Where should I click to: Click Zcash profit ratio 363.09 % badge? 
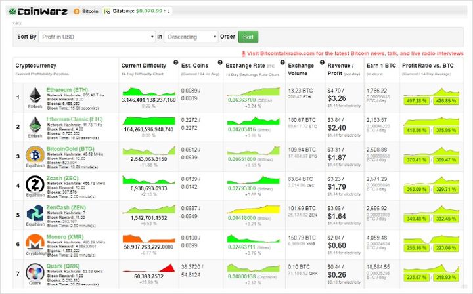tap(417, 189)
